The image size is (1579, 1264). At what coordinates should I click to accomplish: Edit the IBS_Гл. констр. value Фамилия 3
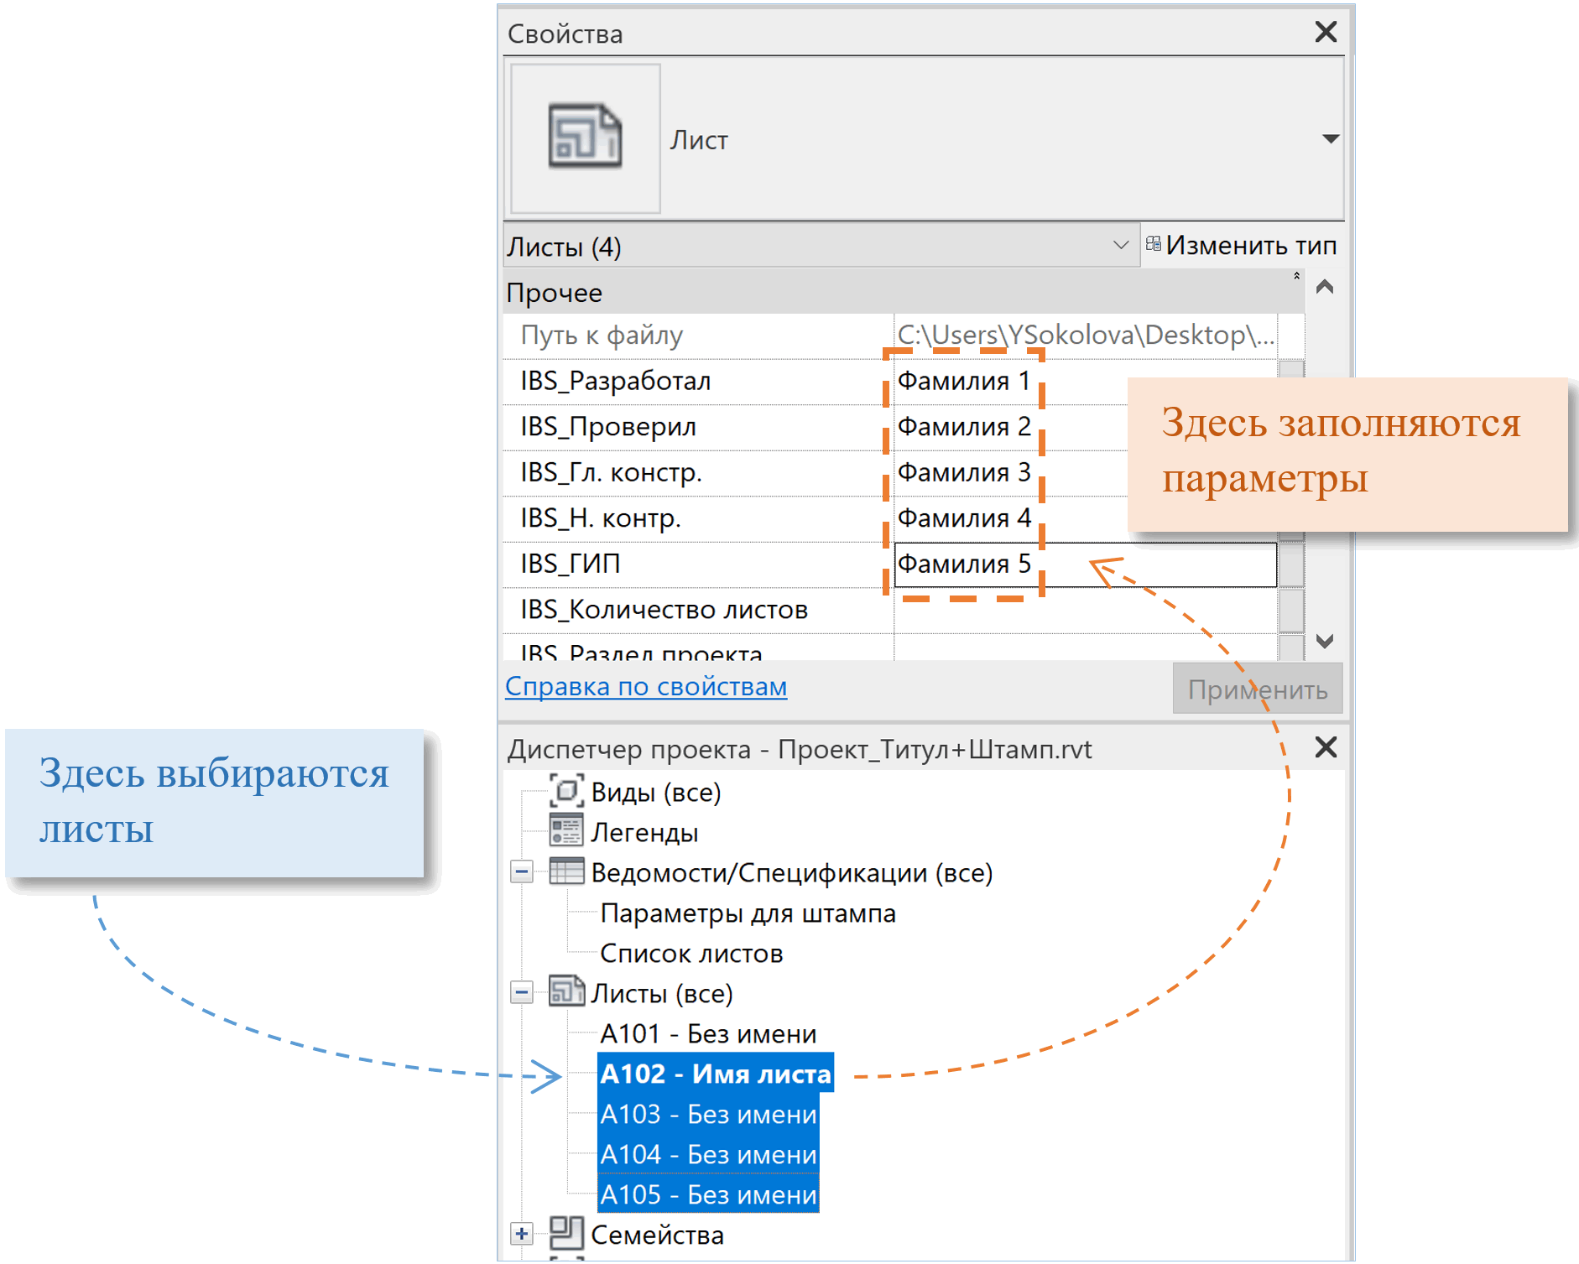pos(963,473)
